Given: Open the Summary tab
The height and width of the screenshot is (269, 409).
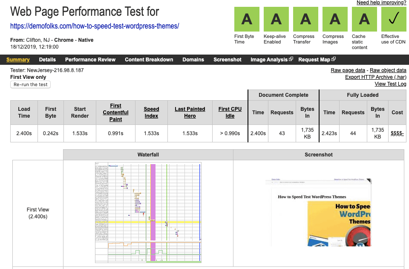Looking at the screenshot, I should (18, 60).
